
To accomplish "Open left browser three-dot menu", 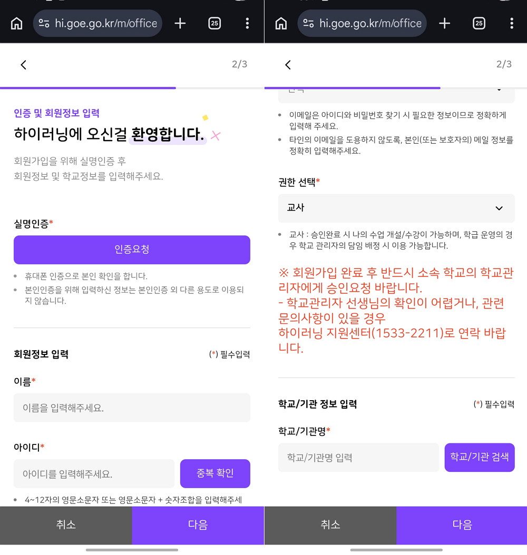I will 247,23.
